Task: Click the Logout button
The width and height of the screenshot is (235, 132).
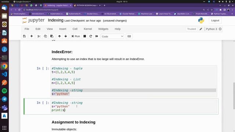Action: tap(215, 21)
